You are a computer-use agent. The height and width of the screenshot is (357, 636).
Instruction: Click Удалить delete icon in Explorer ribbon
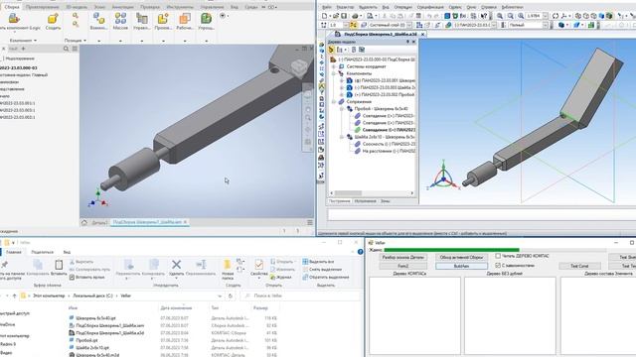176,265
